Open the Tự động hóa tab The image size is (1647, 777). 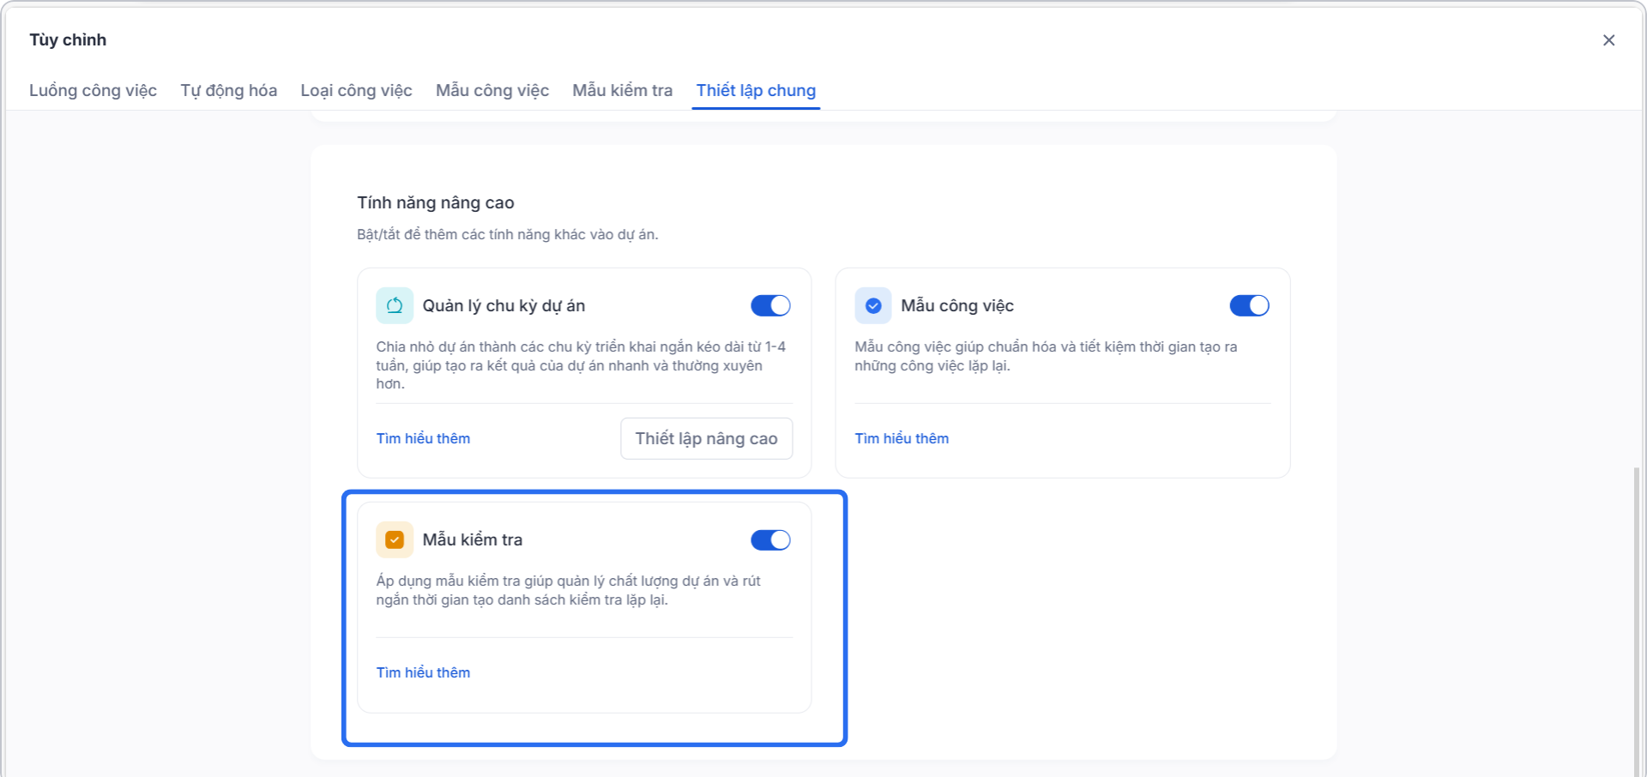pos(228,90)
